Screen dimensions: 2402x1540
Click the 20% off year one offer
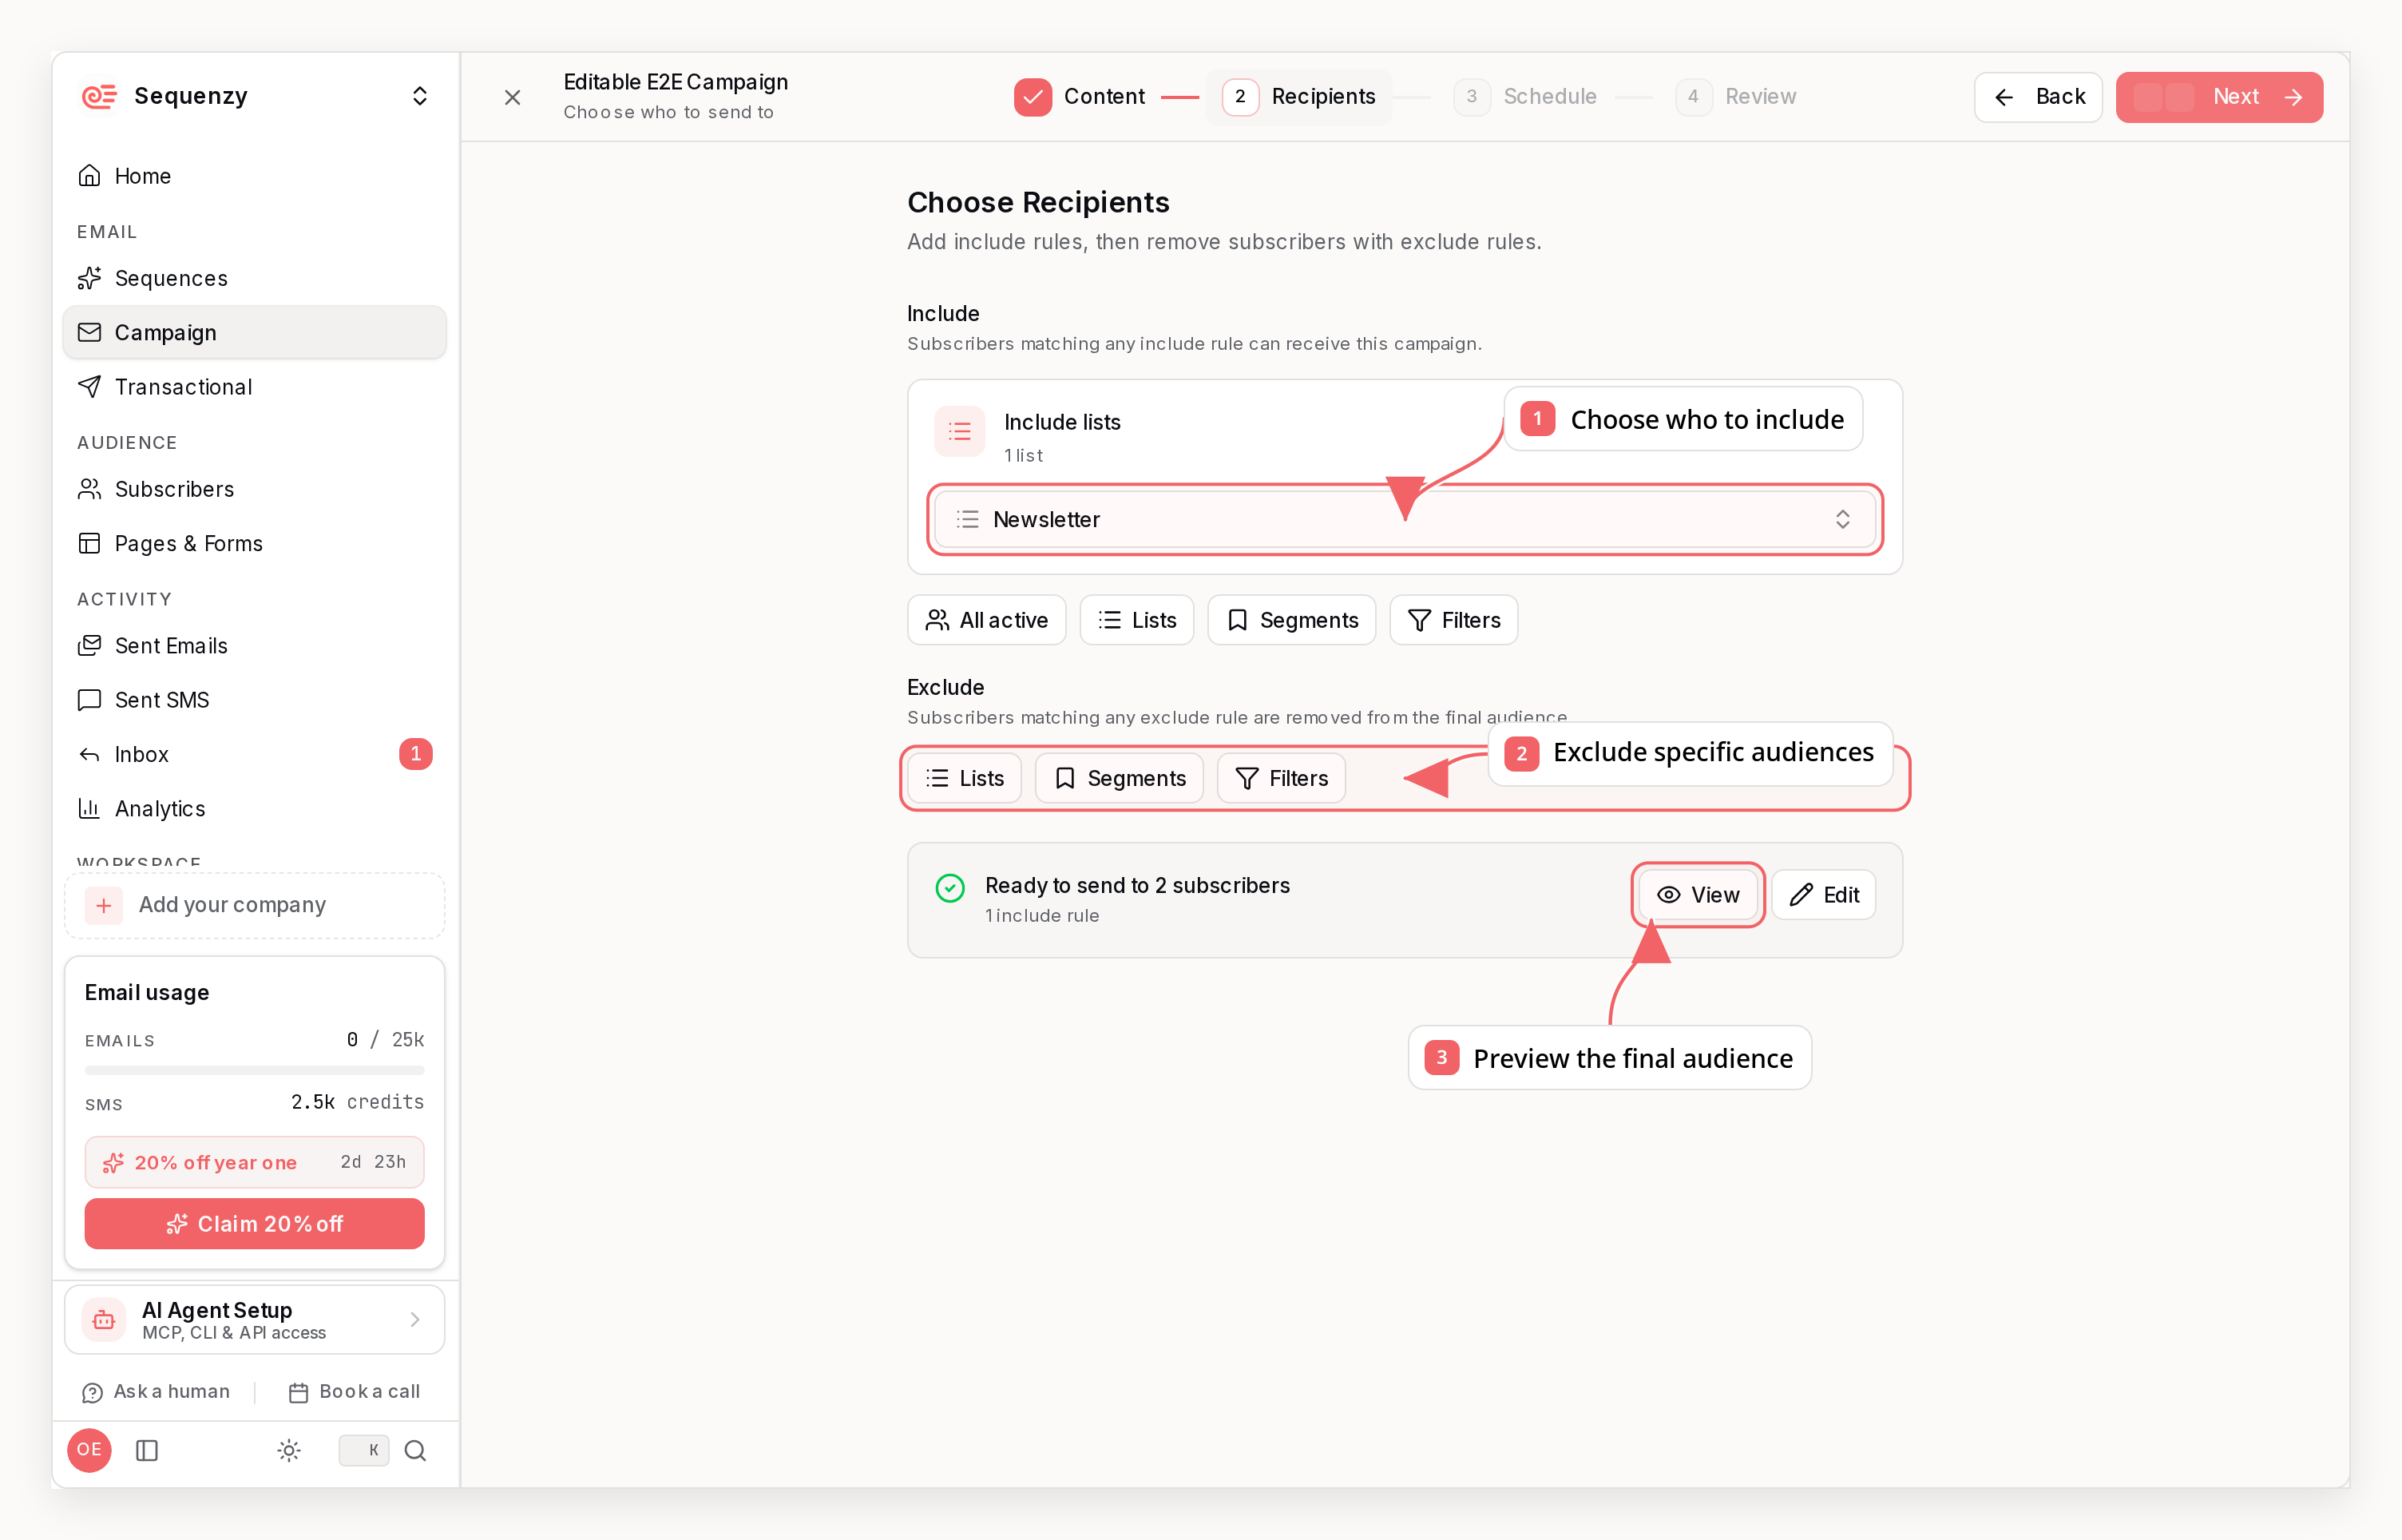(x=254, y=1162)
